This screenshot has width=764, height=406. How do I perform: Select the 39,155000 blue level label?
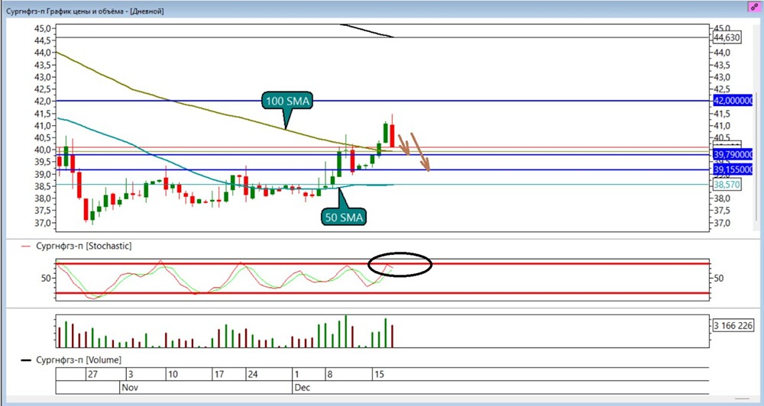click(x=733, y=169)
